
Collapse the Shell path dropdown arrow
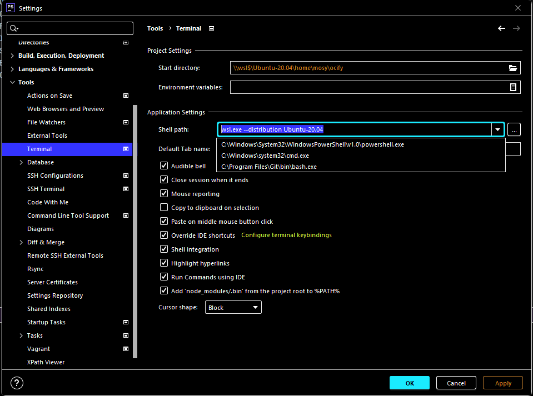[x=497, y=129]
